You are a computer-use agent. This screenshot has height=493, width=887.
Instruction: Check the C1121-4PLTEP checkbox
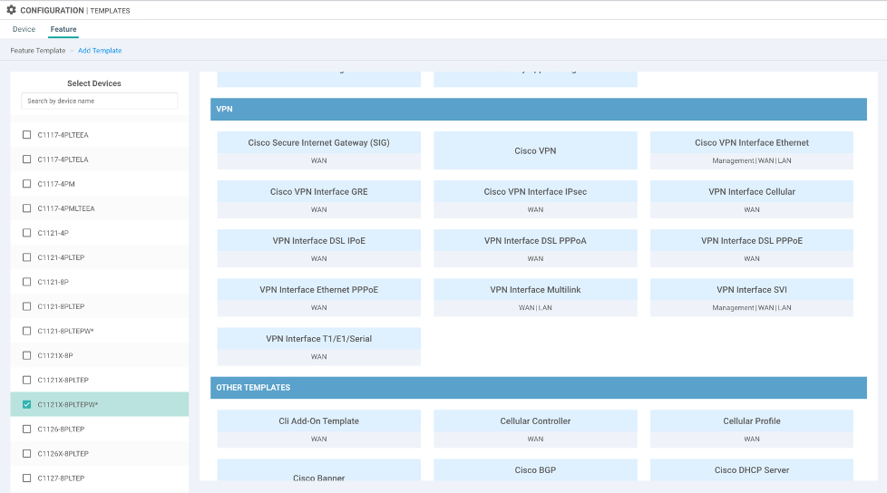[26, 257]
